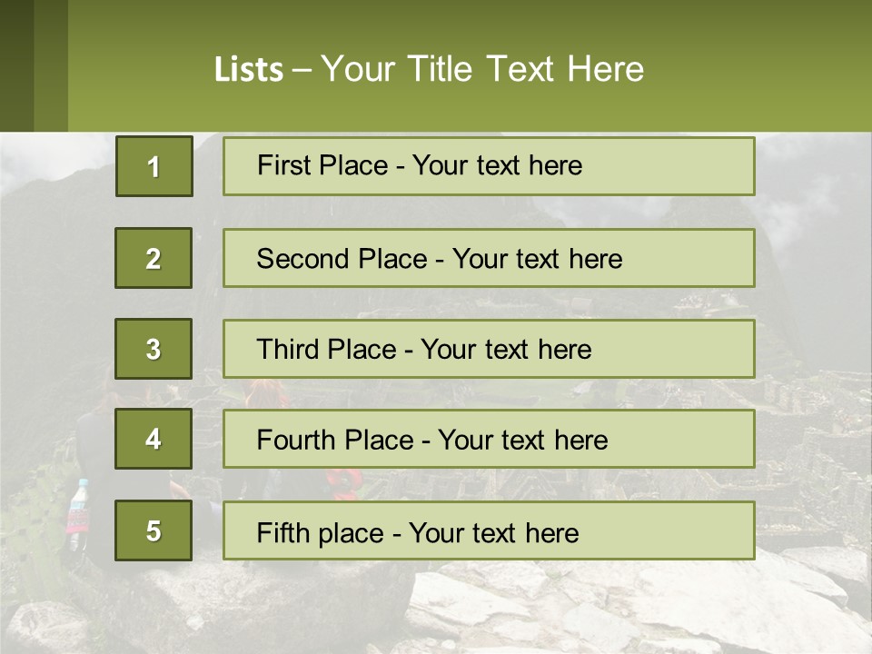Select the number 4 green box
The image size is (872, 654).
pyautogui.click(x=154, y=439)
